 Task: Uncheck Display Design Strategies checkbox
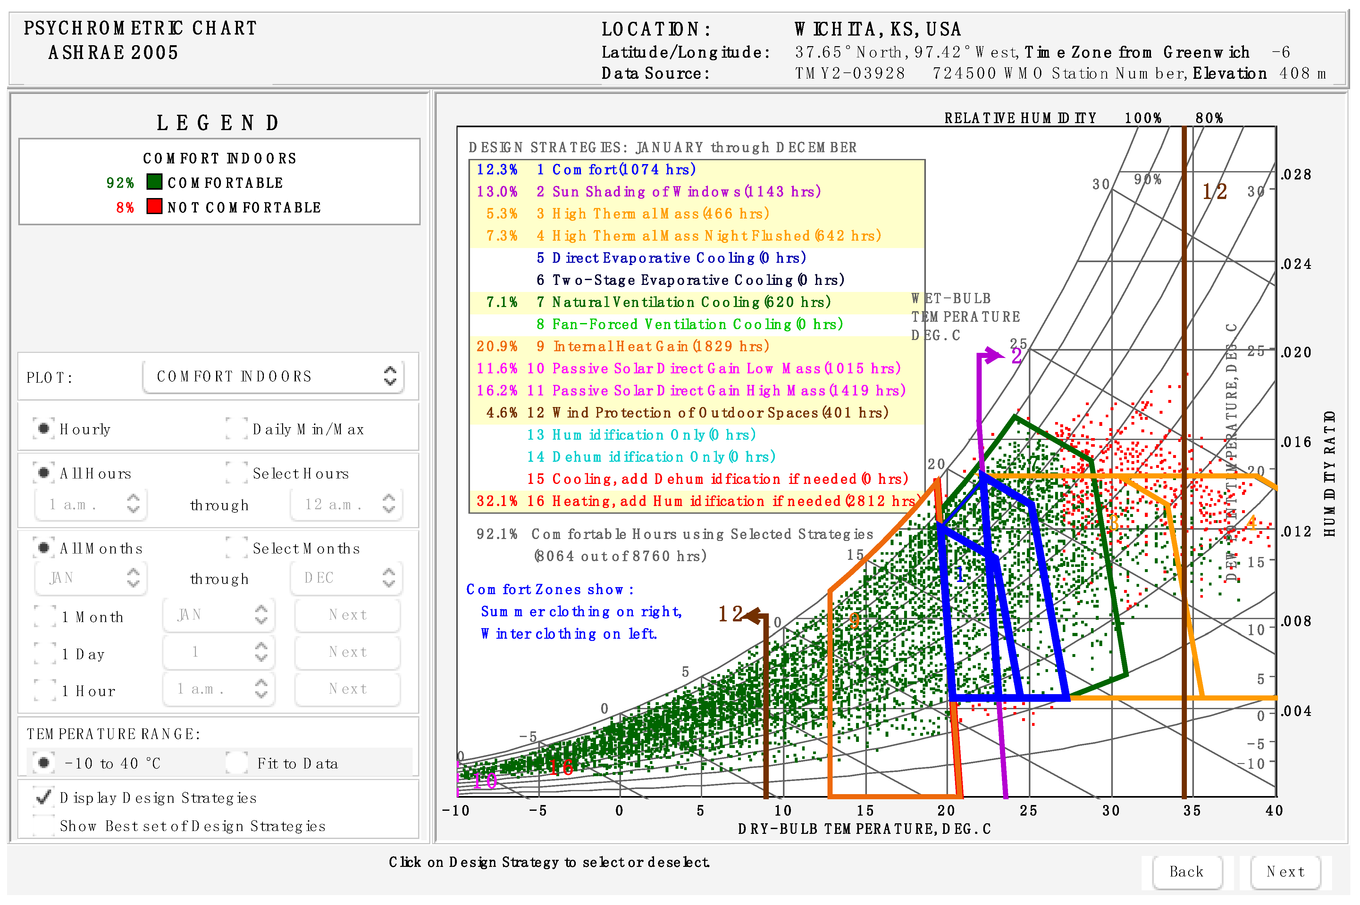pyautogui.click(x=43, y=797)
